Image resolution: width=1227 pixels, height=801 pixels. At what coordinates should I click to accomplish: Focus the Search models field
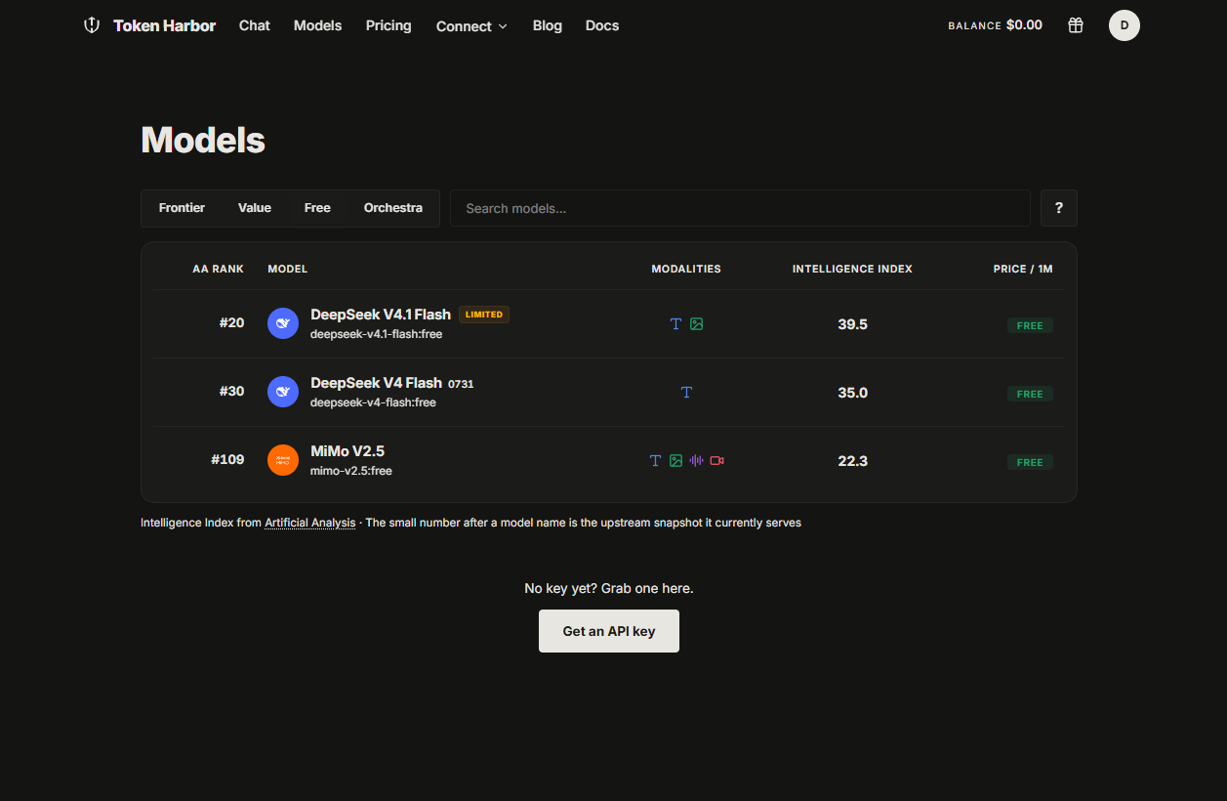coord(740,208)
